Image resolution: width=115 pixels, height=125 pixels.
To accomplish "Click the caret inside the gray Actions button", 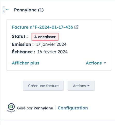I will 88,86.
